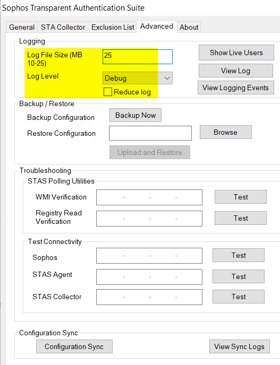Click the STAS Polling Utilities group label
This screenshot has height=365, width=280.
coord(61,181)
